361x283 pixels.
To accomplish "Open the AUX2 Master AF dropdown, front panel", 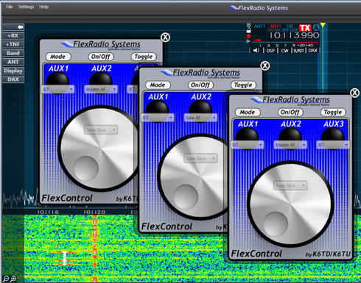I will click(x=290, y=145).
